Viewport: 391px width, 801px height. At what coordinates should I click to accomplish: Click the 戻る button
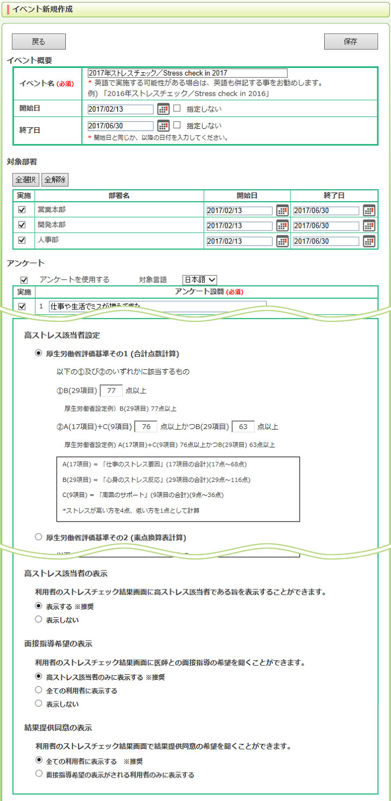click(39, 42)
